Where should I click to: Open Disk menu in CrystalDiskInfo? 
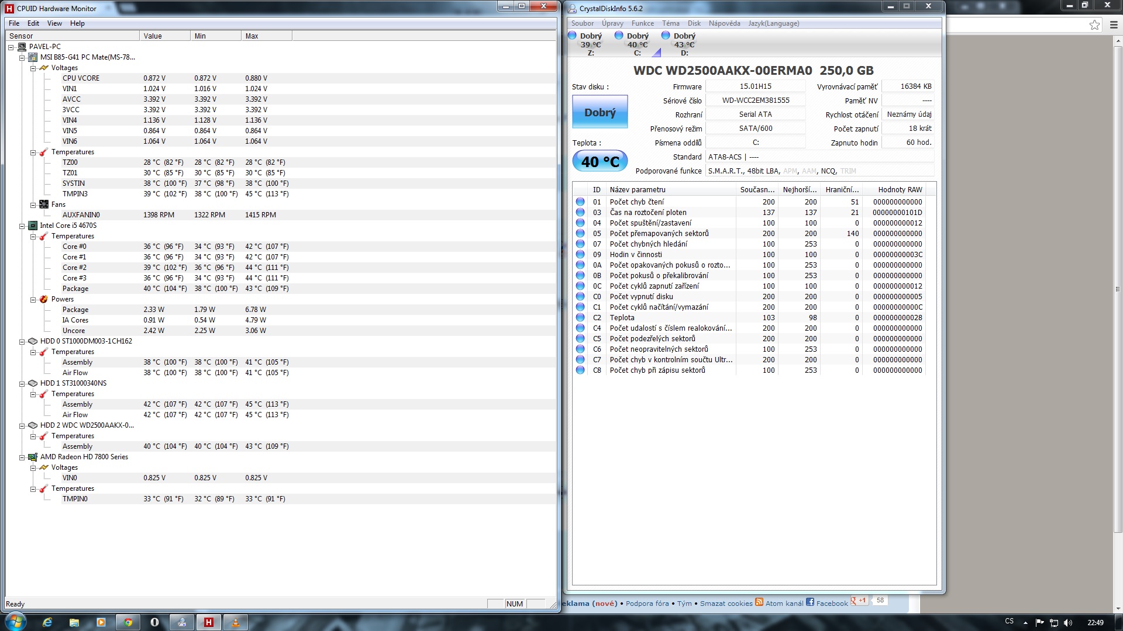[x=694, y=23]
